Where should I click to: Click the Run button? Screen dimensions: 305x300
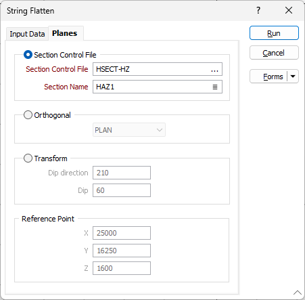(x=274, y=33)
